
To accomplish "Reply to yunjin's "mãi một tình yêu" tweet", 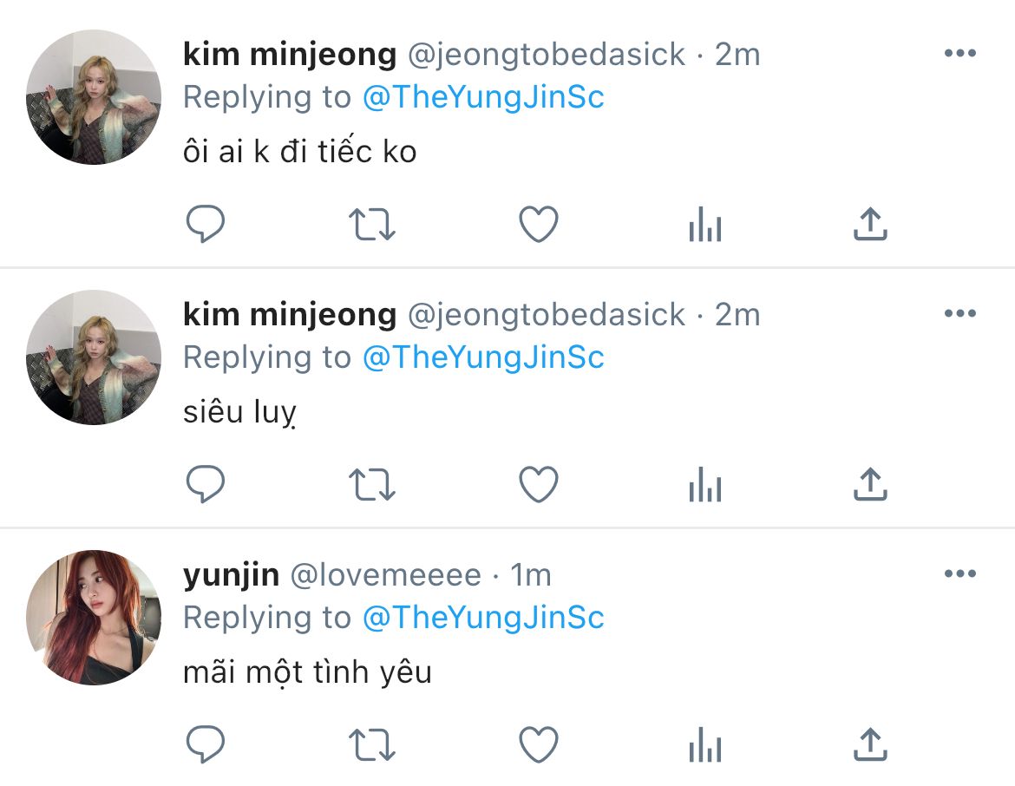I will (206, 744).
